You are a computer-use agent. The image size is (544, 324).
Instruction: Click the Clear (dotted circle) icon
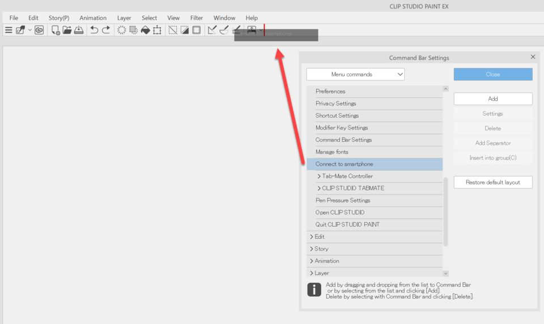point(121,30)
